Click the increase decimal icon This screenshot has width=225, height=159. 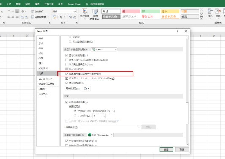(70, 17)
